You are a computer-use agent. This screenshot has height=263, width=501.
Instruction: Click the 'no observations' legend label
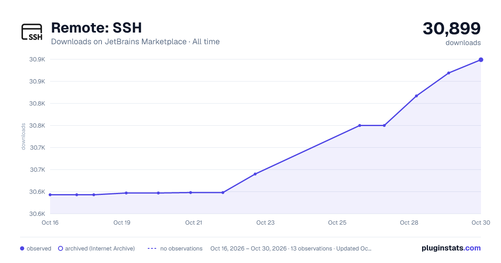181,248
